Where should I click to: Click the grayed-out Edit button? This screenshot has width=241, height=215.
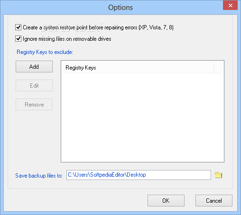tap(34, 86)
